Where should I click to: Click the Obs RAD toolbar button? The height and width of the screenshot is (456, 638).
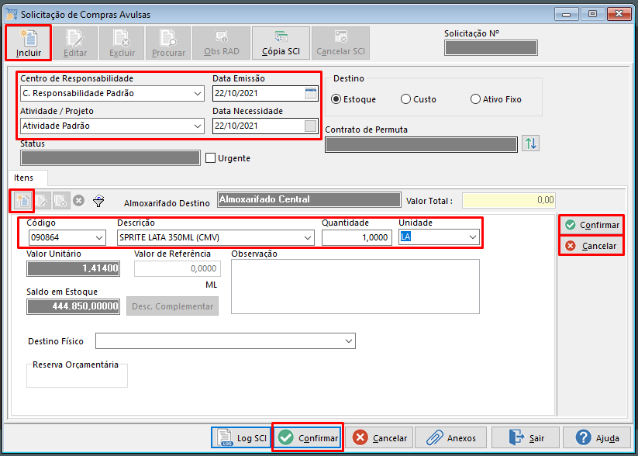[x=222, y=43]
